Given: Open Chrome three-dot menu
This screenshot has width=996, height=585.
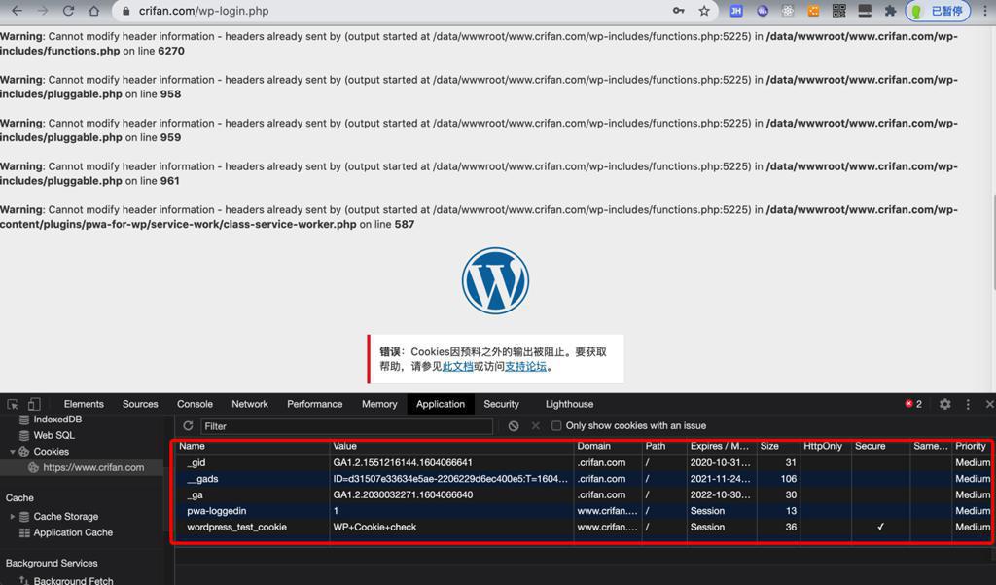Looking at the screenshot, I should (x=984, y=11).
